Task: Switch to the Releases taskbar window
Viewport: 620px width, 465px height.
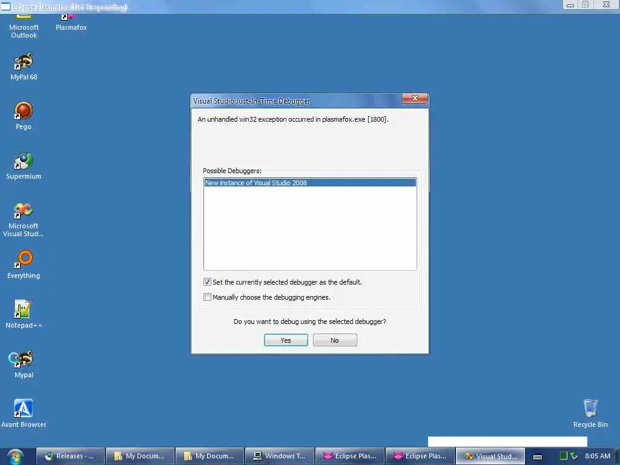Action: (71, 456)
